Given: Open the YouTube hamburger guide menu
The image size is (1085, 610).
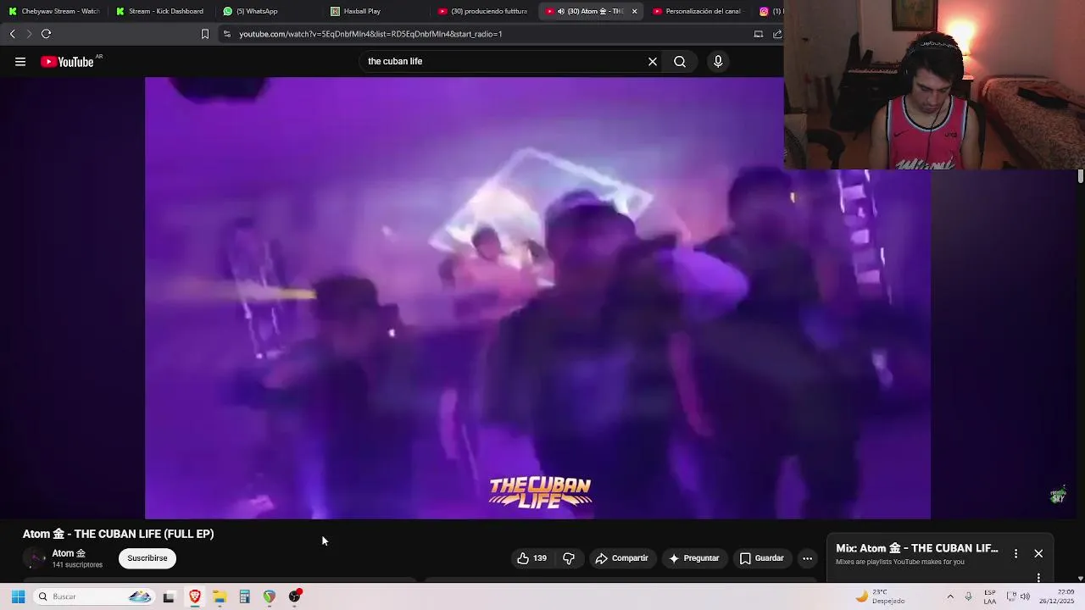Looking at the screenshot, I should point(20,62).
